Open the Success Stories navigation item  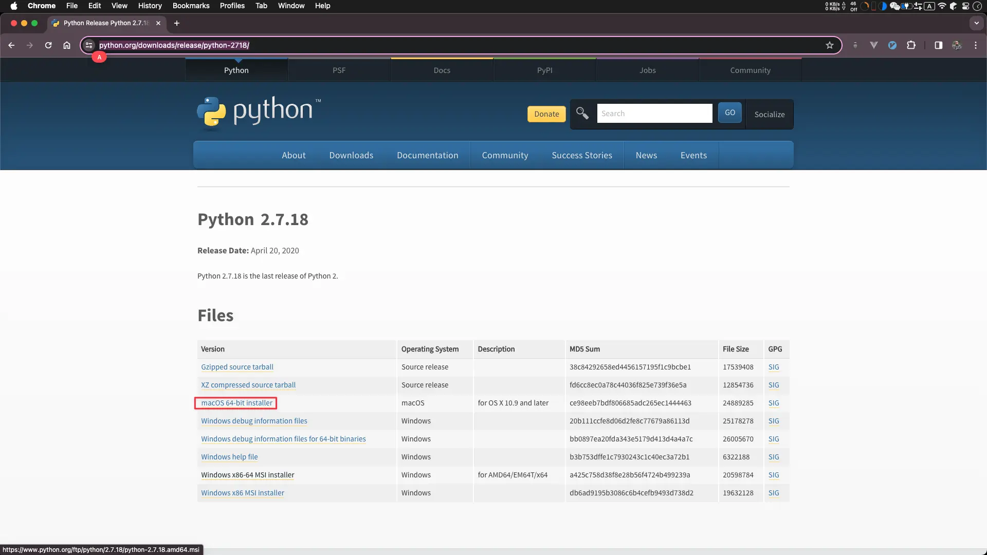(582, 155)
